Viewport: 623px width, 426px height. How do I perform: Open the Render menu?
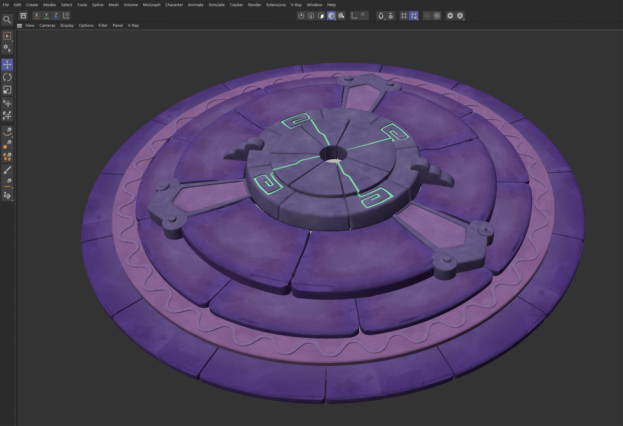point(254,5)
